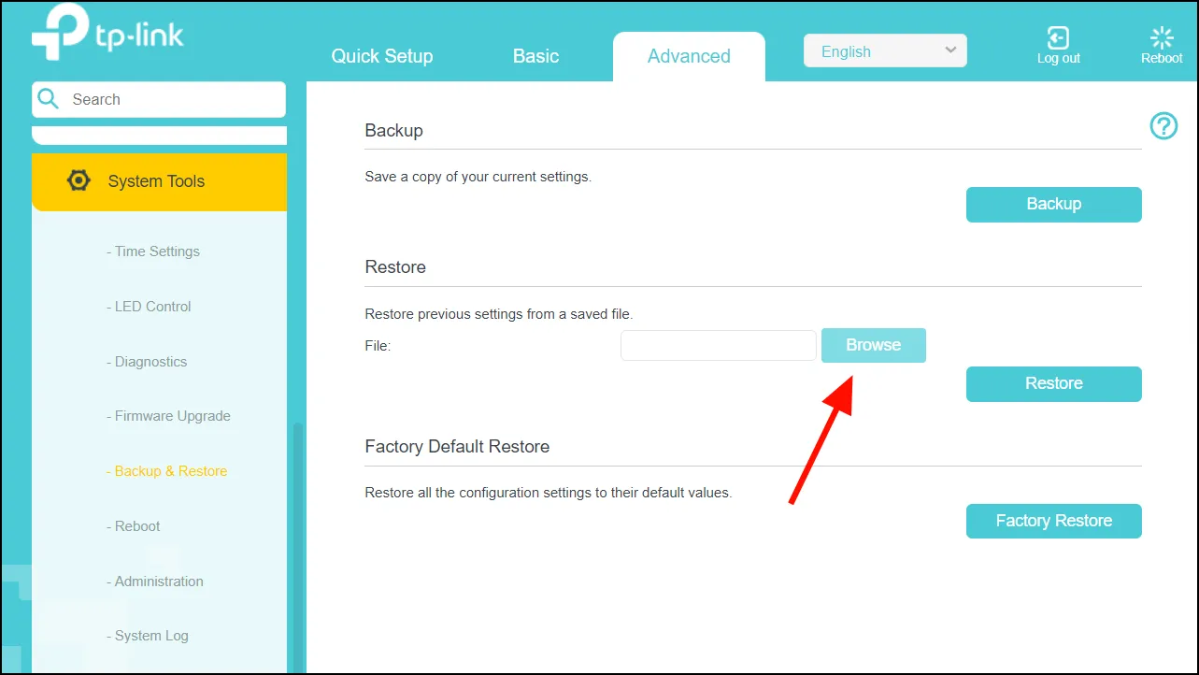
Task: Open Time Settings in sidebar
Action: tap(153, 251)
